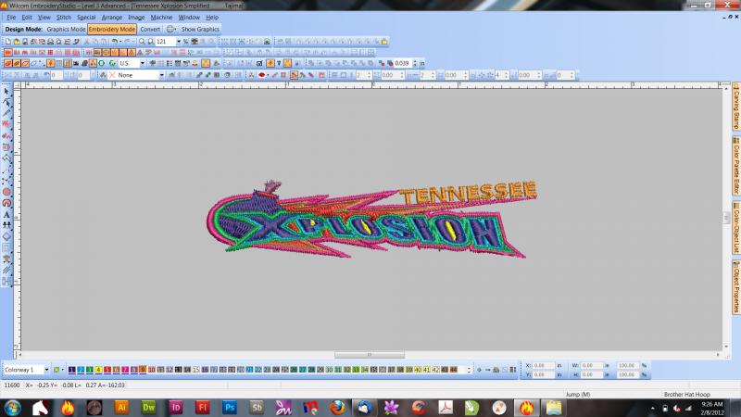Screen dimensions: 741x417
Task: Select the Ring arch tool
Action: point(6,203)
